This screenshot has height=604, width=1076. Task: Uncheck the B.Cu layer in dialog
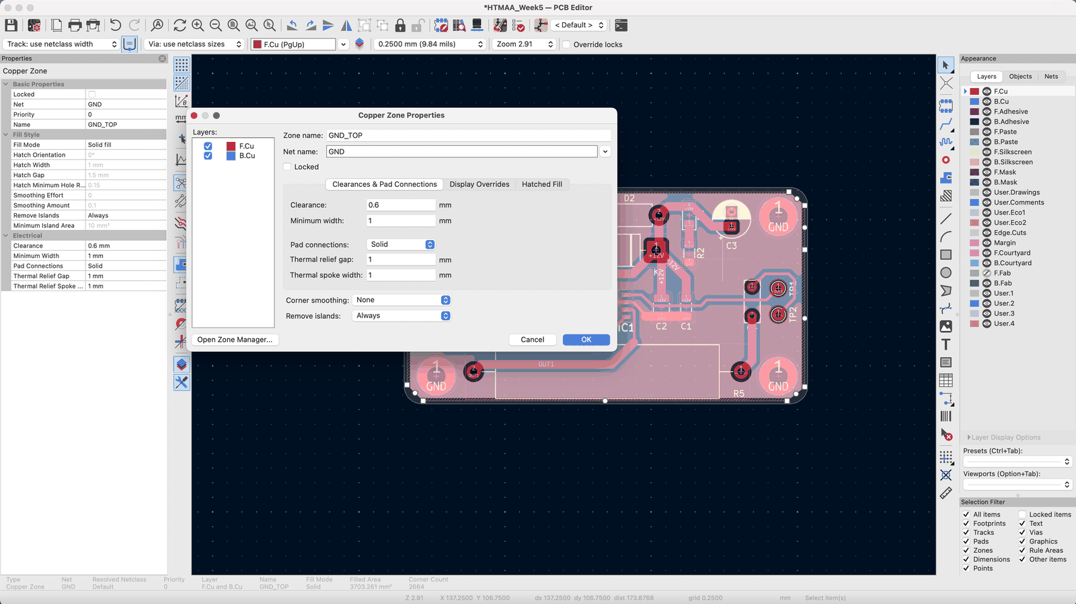click(208, 155)
